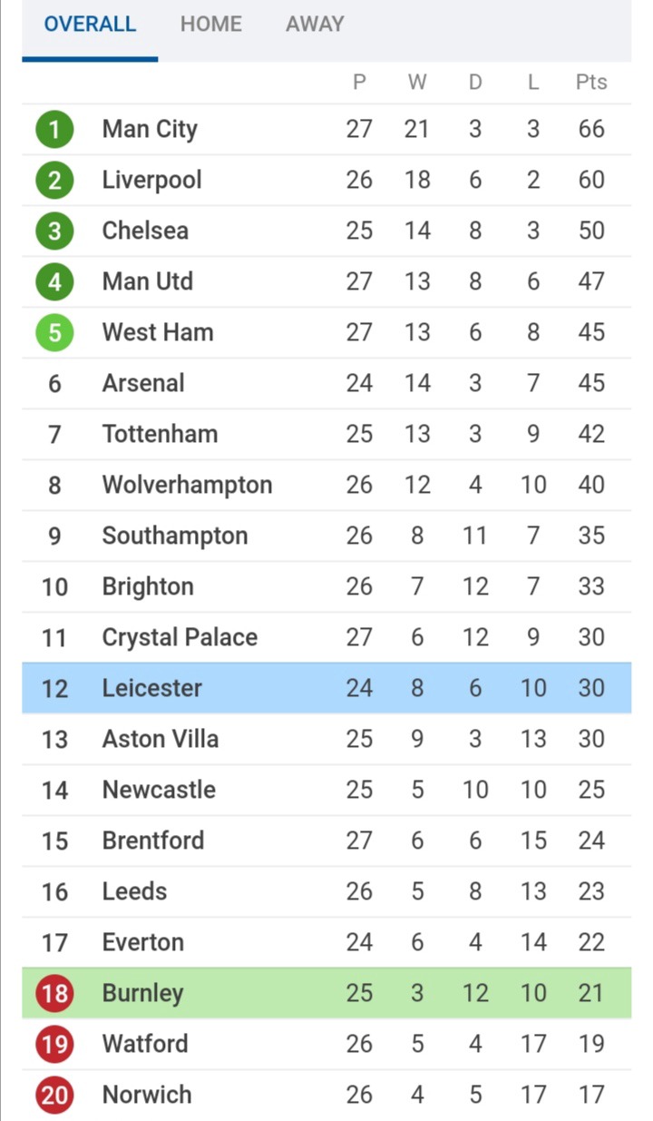Select the OVERALL tab
The height and width of the screenshot is (1121, 653).
tap(90, 24)
